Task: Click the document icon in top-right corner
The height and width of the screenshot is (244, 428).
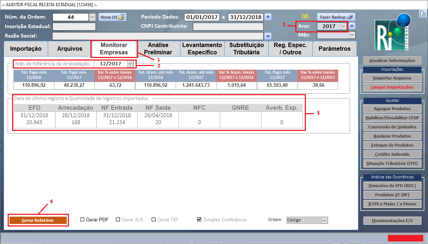Action: click(423, 14)
